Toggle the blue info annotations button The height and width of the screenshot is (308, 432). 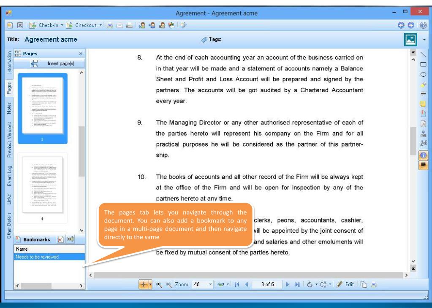point(423,155)
